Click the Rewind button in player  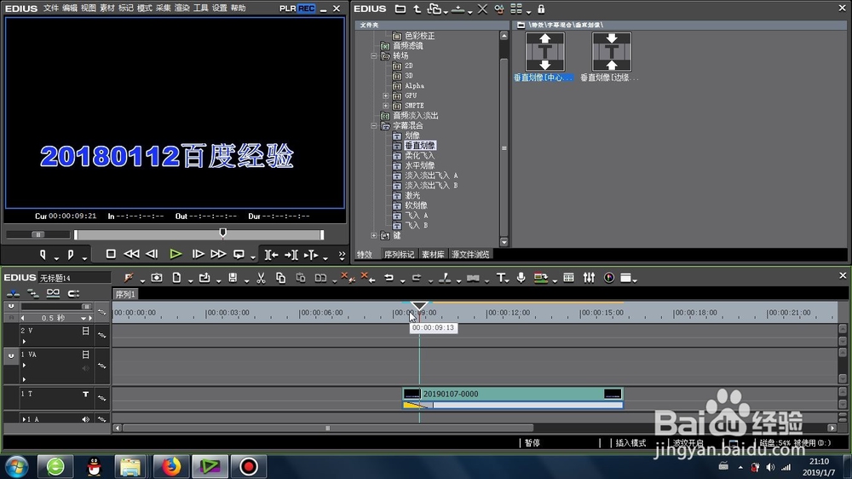[131, 254]
